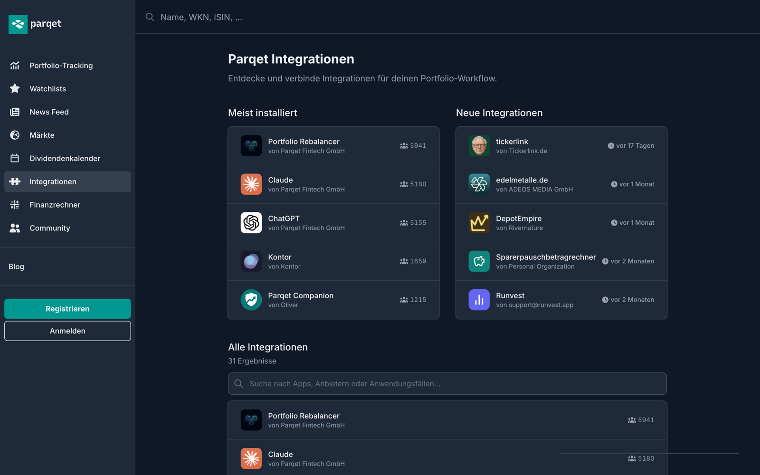The image size is (760, 475).
Task: Click the News Feed newspaper icon
Action: coord(15,112)
